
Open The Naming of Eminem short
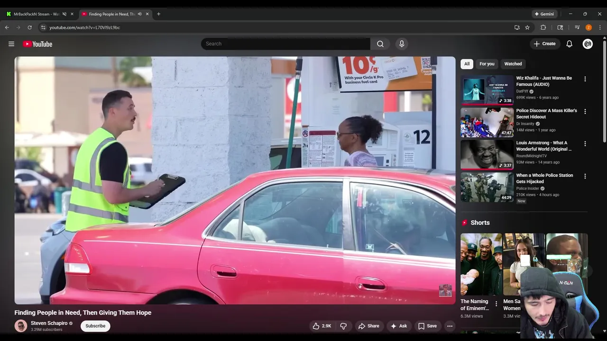click(481, 264)
